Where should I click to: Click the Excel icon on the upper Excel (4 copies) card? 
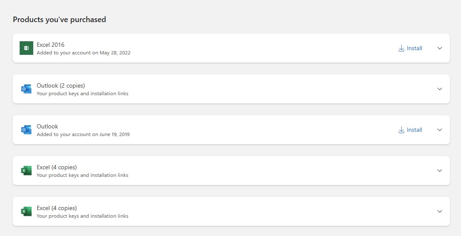tap(26, 171)
